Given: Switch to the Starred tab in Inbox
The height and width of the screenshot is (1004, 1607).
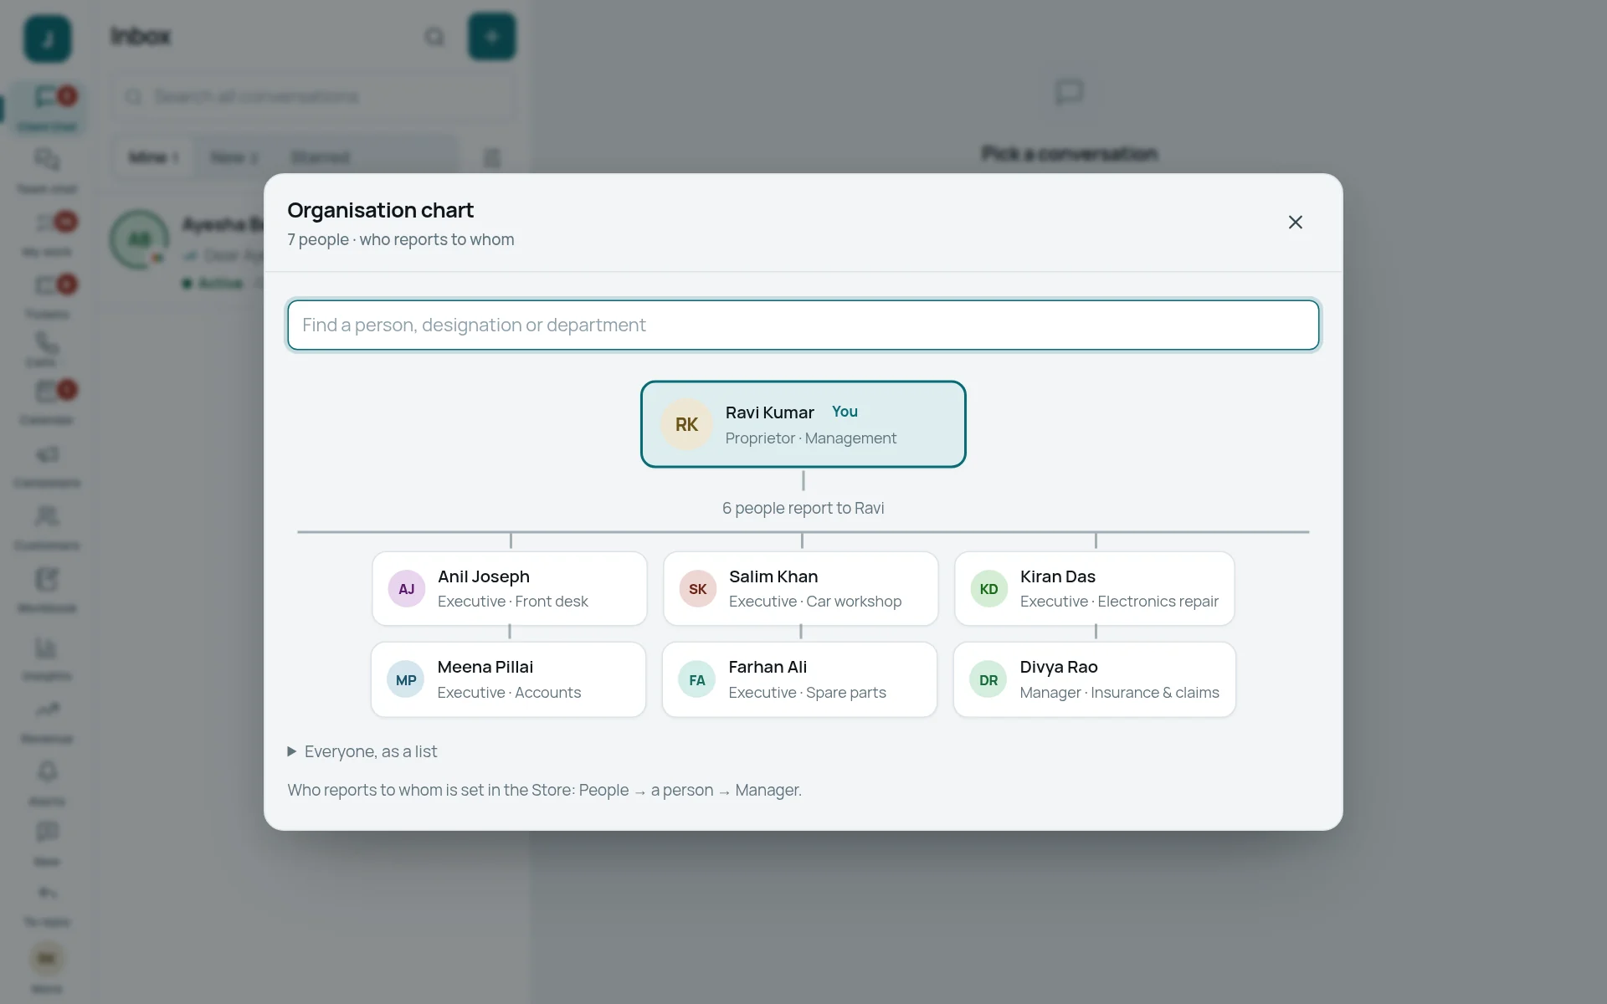Looking at the screenshot, I should click(321, 157).
